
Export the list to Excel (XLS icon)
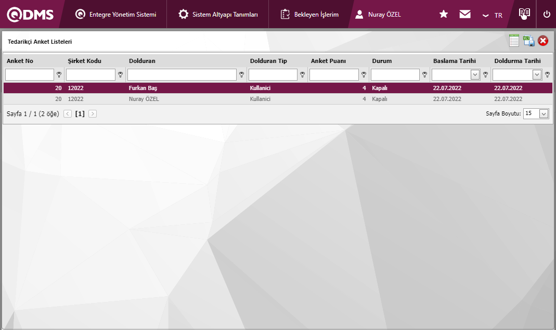point(528,41)
